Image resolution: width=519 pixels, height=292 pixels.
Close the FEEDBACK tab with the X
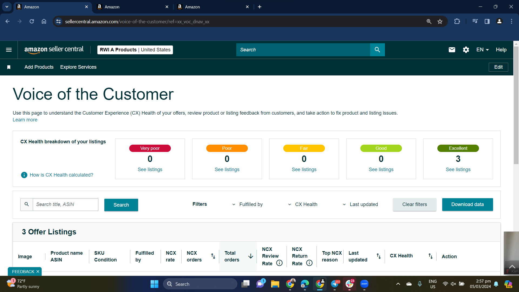click(38, 271)
